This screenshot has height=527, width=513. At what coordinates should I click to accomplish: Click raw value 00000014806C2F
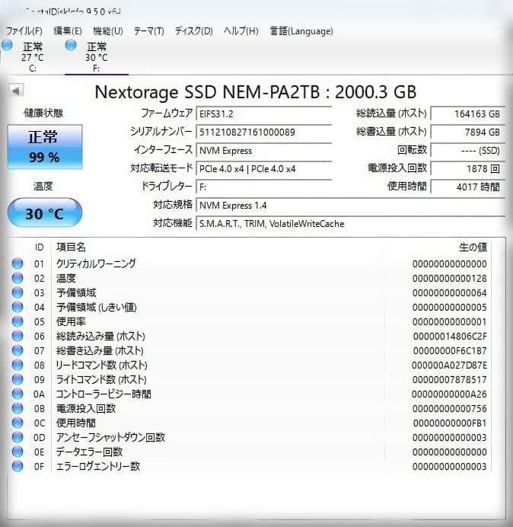pos(450,336)
